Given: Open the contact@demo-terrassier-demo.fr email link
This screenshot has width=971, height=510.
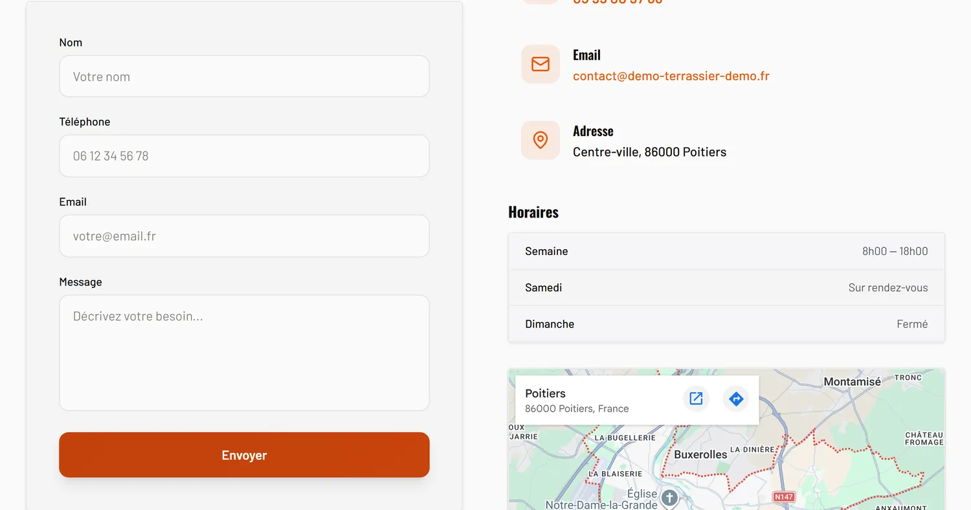Looking at the screenshot, I should click(671, 76).
